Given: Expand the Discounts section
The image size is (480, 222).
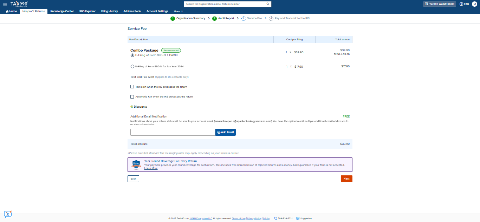Looking at the screenshot, I should [x=139, y=107].
